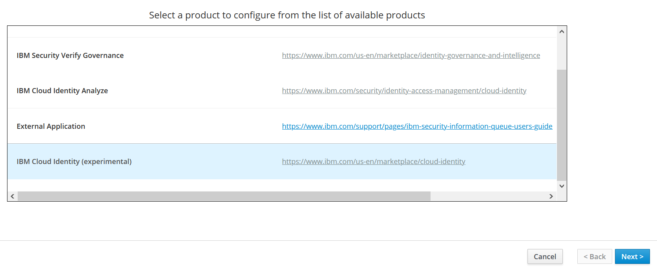Viewport: 657px width, 267px height.
Task: Open the information-queue-users-guide support link
Action: tap(417, 126)
